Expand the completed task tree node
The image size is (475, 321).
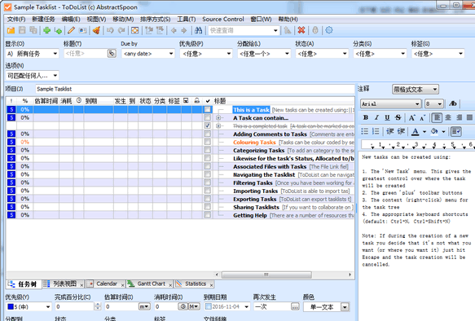tap(218, 126)
